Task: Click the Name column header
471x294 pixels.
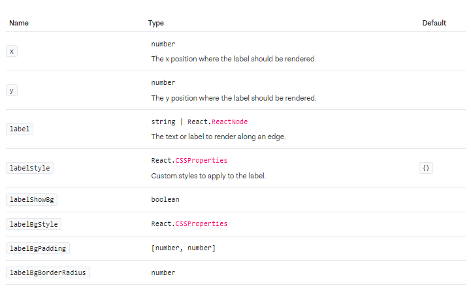Action: tap(19, 23)
